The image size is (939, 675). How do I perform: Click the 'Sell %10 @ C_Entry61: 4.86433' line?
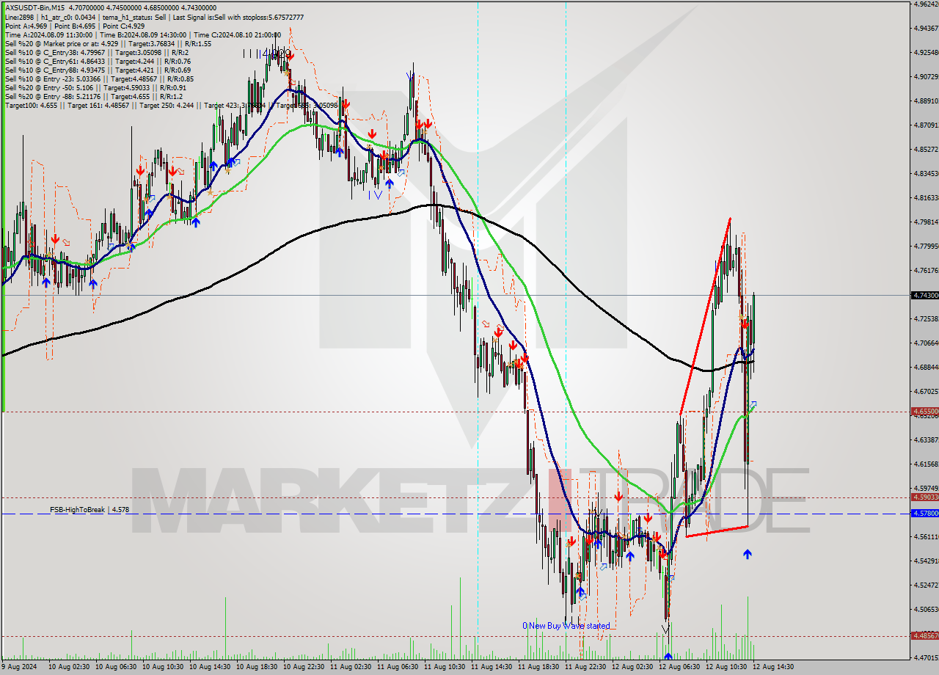(98, 61)
